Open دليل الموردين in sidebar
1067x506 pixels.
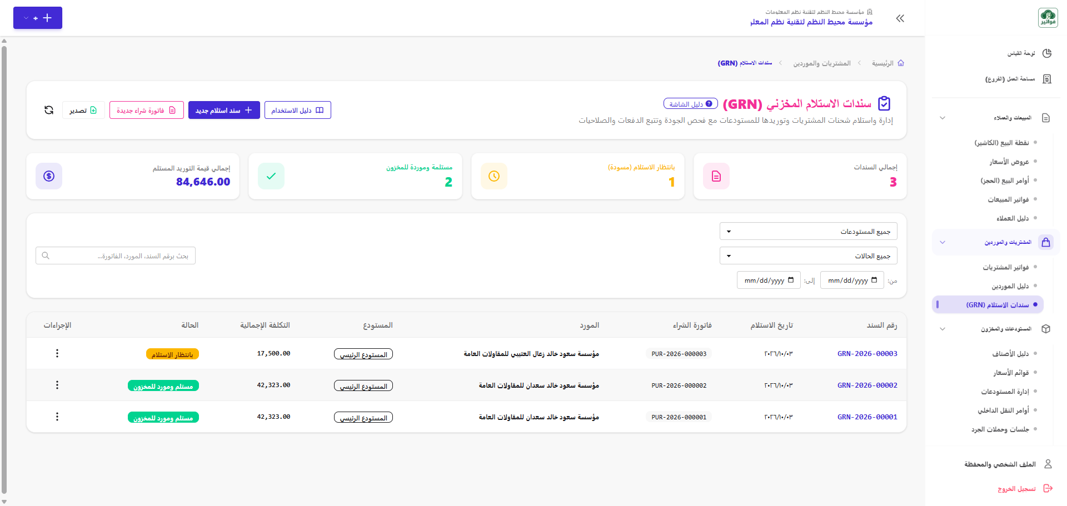click(x=1010, y=286)
